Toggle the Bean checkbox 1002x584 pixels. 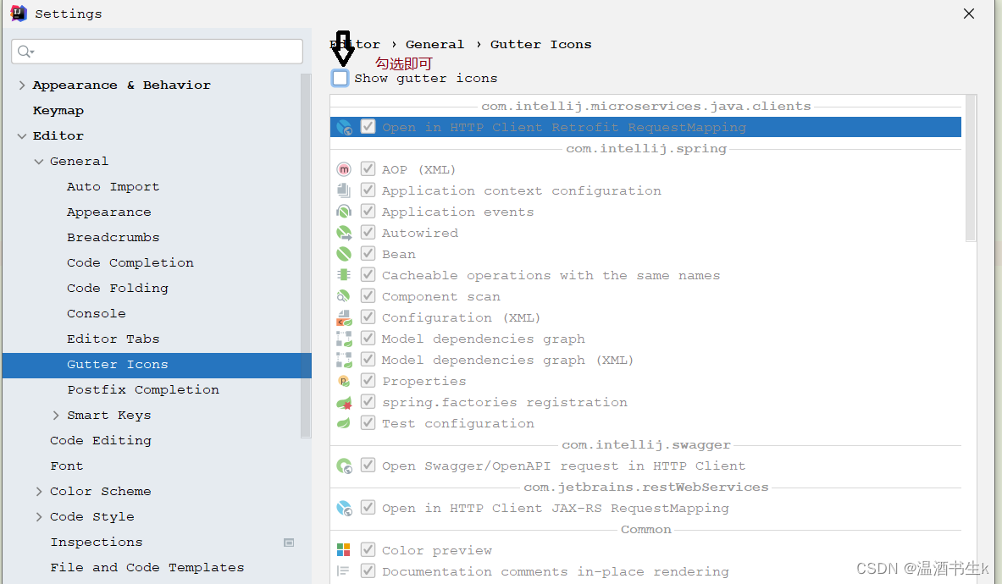(x=368, y=253)
